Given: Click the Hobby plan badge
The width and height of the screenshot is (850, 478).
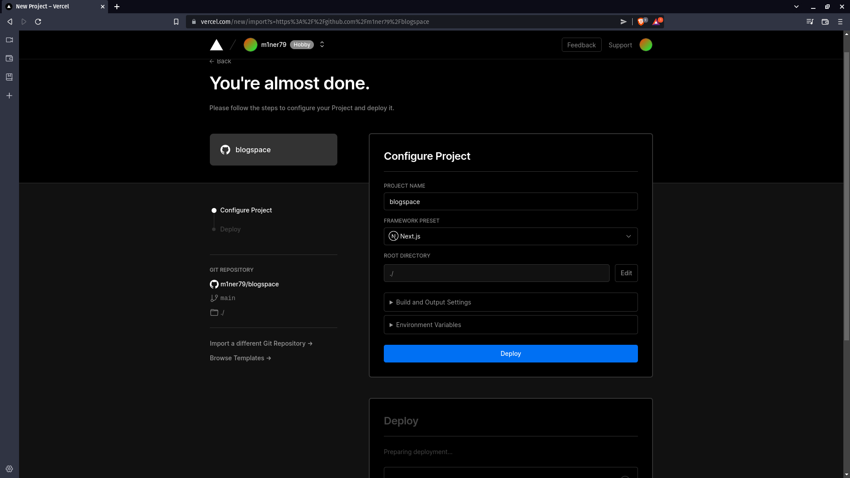Looking at the screenshot, I should tap(302, 45).
